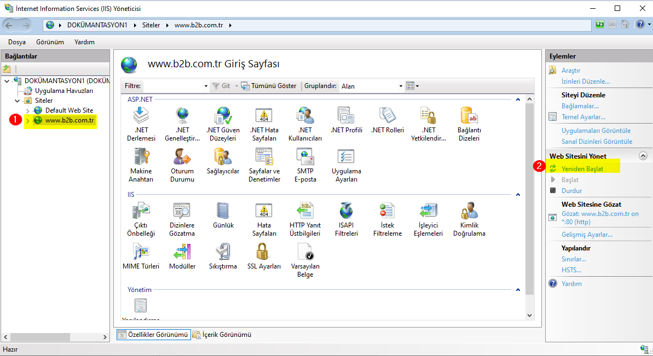Image resolution: width=653 pixels, height=356 pixels.
Task: Click the vertical scrollbar in feature pane
Action: point(529,200)
